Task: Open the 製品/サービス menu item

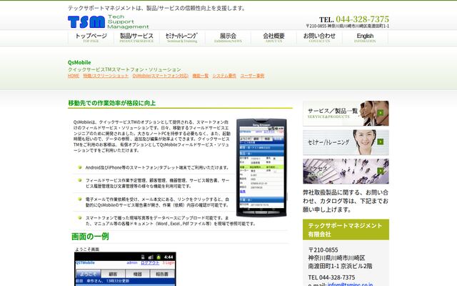Action: coord(136,38)
